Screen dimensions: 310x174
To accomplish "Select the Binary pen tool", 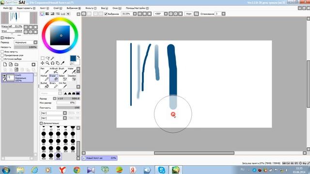I will [x=54, y=85].
